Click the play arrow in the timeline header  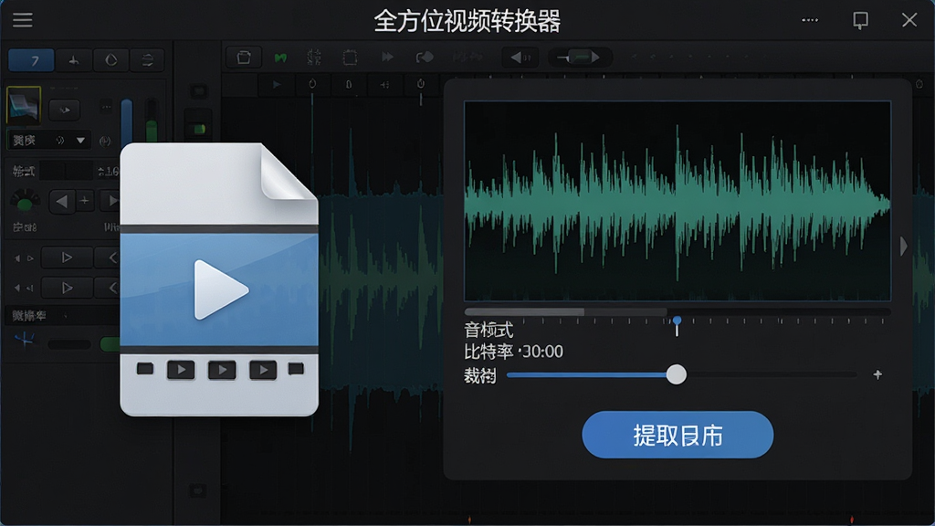(x=276, y=85)
